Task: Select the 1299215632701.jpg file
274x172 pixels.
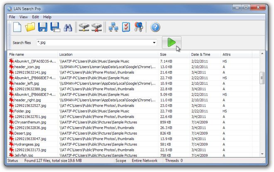Action: click(30, 117)
